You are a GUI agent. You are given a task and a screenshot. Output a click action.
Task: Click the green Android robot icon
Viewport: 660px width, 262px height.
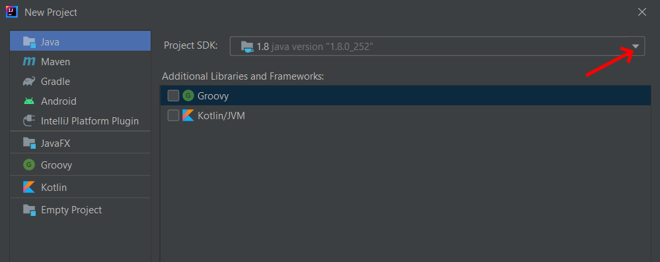[29, 101]
